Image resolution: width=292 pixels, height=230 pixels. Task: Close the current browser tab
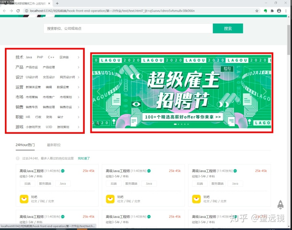point(49,3)
